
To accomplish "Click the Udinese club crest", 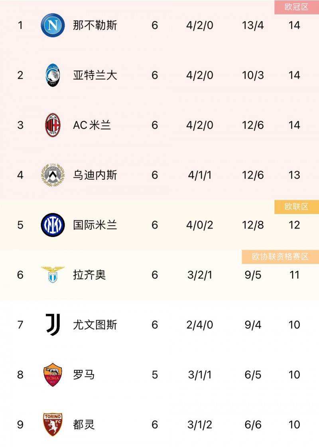I will pos(53,175).
